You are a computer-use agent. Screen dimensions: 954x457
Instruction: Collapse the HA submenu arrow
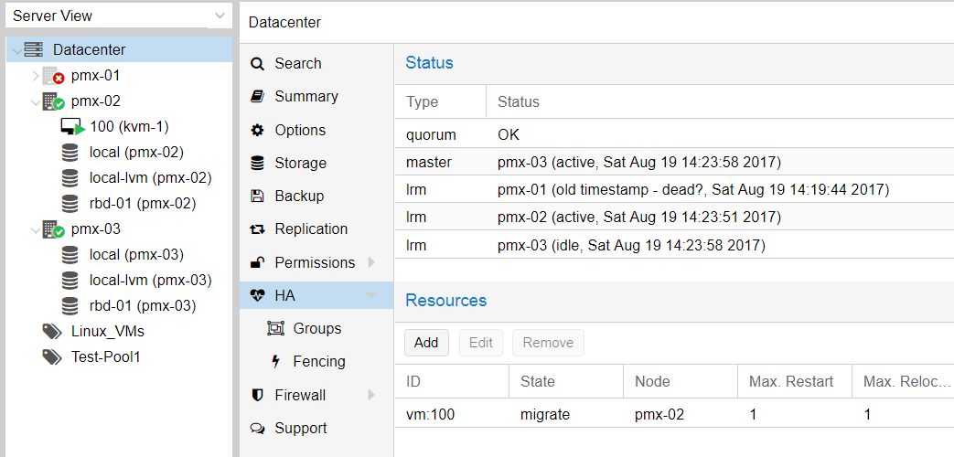point(371,296)
